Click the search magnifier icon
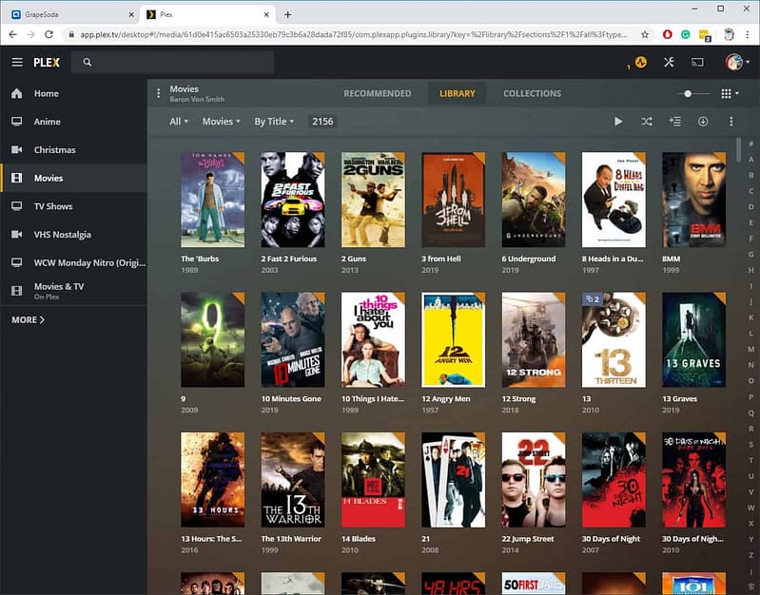 (x=88, y=62)
